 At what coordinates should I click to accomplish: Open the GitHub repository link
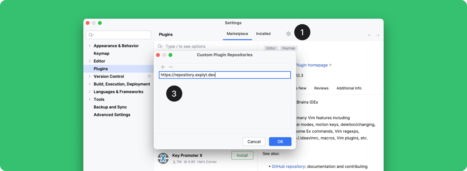click(288, 166)
